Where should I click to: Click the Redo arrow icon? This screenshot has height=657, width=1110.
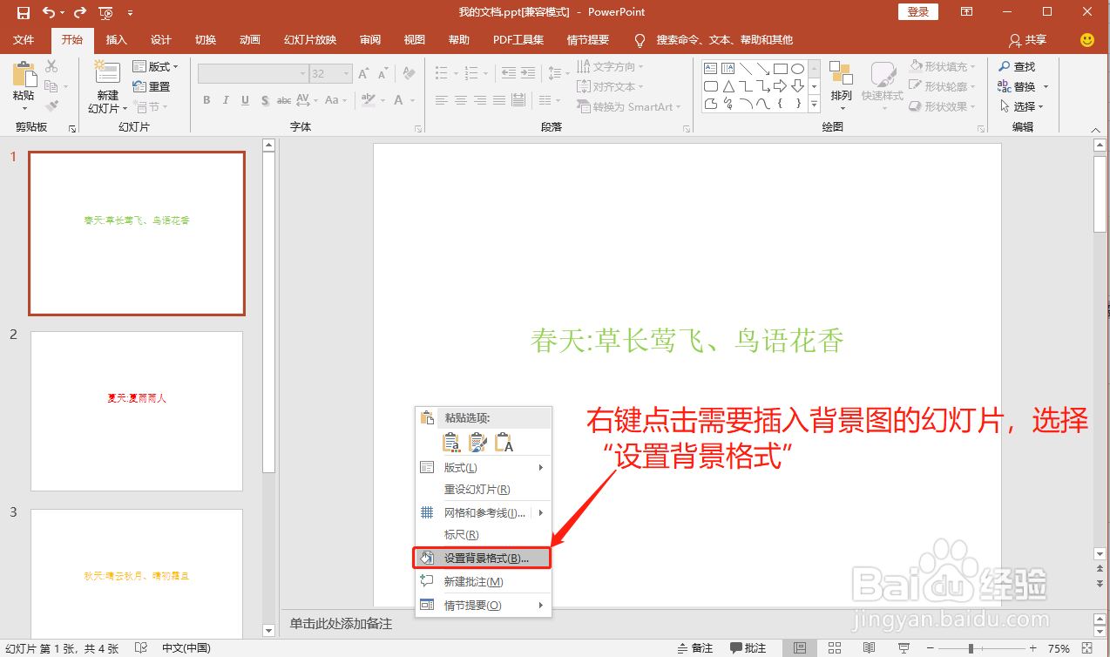(80, 12)
